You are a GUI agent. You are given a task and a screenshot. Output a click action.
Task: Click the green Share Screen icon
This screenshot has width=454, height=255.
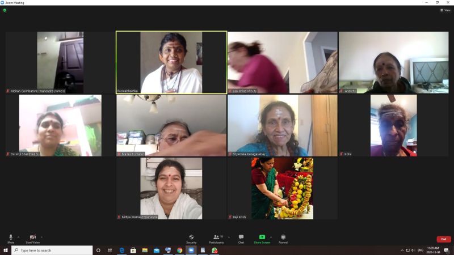pyautogui.click(x=262, y=237)
